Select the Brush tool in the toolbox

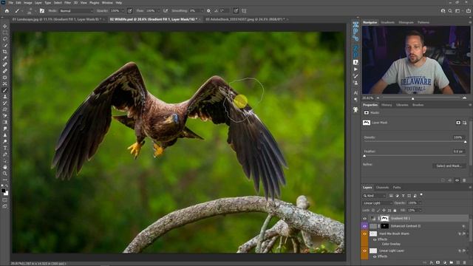click(5, 90)
